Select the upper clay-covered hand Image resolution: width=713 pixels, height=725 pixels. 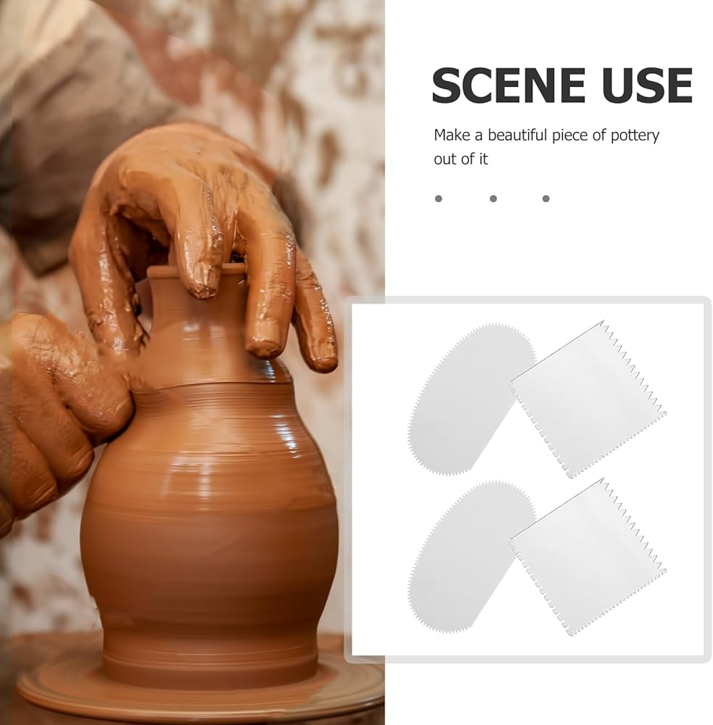coord(204,241)
